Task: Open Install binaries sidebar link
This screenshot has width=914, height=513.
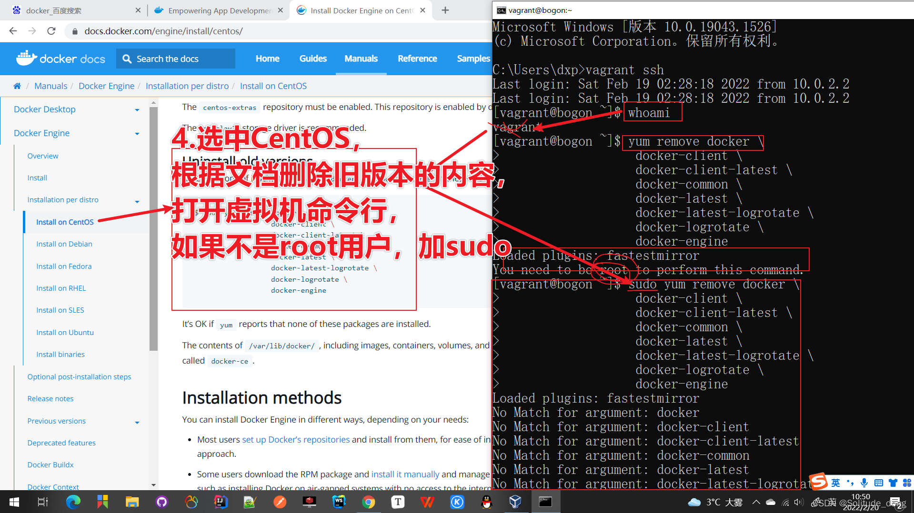Action: [60, 354]
